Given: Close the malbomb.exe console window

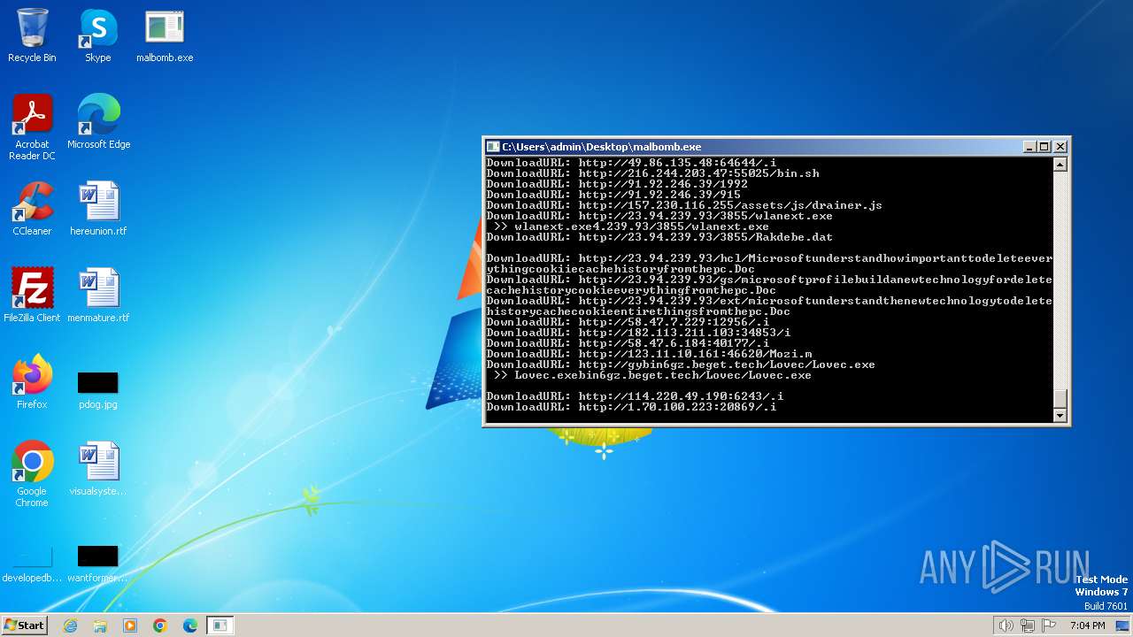Looking at the screenshot, I should (1060, 147).
